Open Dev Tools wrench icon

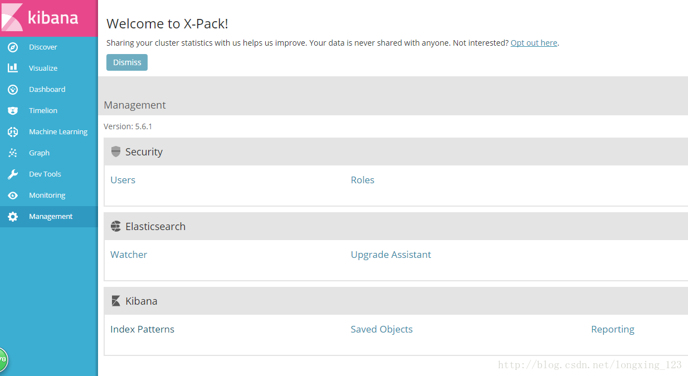(x=13, y=174)
